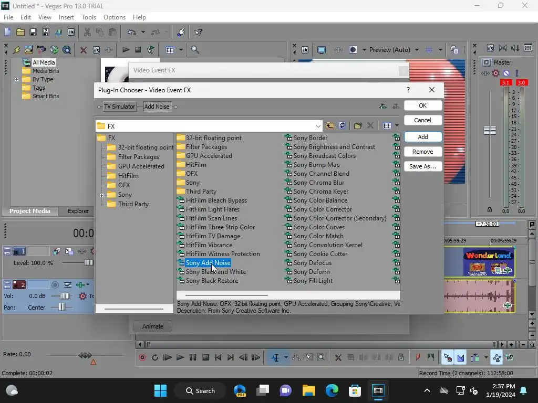
Task: Open the FX folder path dropdown
Action: click(x=318, y=126)
